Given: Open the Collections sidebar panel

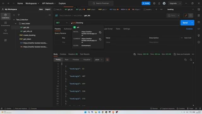Looking at the screenshot, I should tap(5, 16).
